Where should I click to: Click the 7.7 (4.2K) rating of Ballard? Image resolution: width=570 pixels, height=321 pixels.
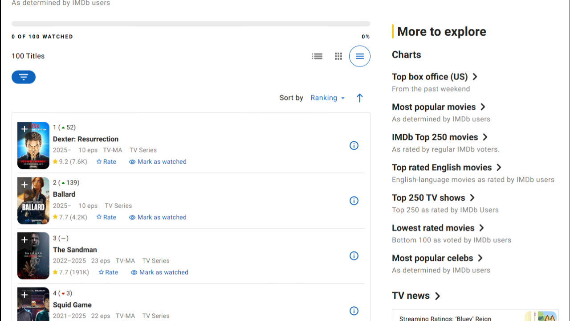tap(70, 217)
